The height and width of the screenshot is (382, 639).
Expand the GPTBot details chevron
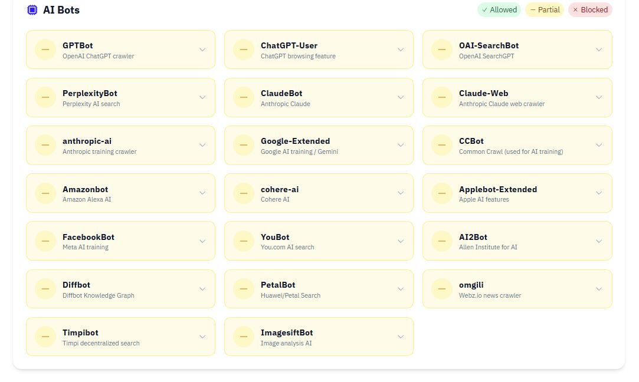[202, 50]
